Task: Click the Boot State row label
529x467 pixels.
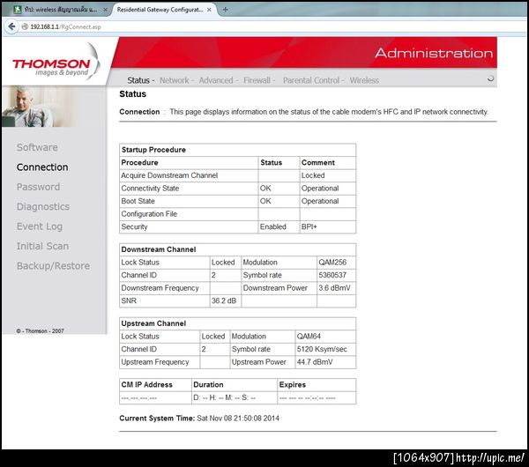Action: click(138, 201)
